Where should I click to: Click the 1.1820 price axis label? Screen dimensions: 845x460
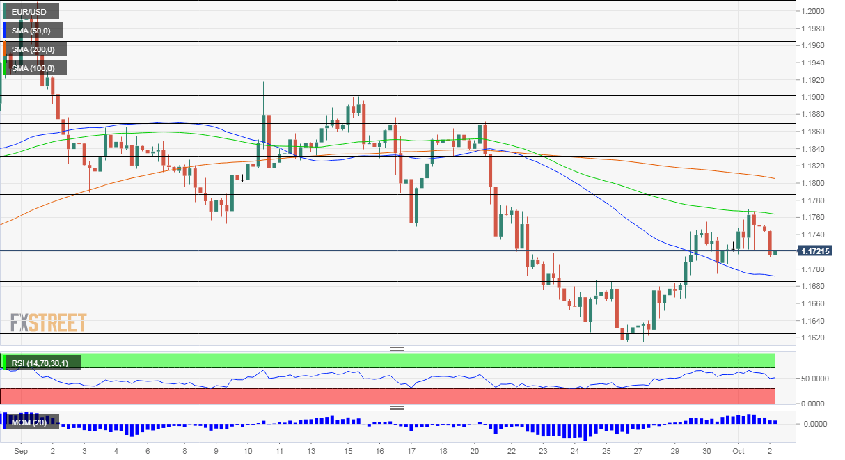(x=813, y=166)
